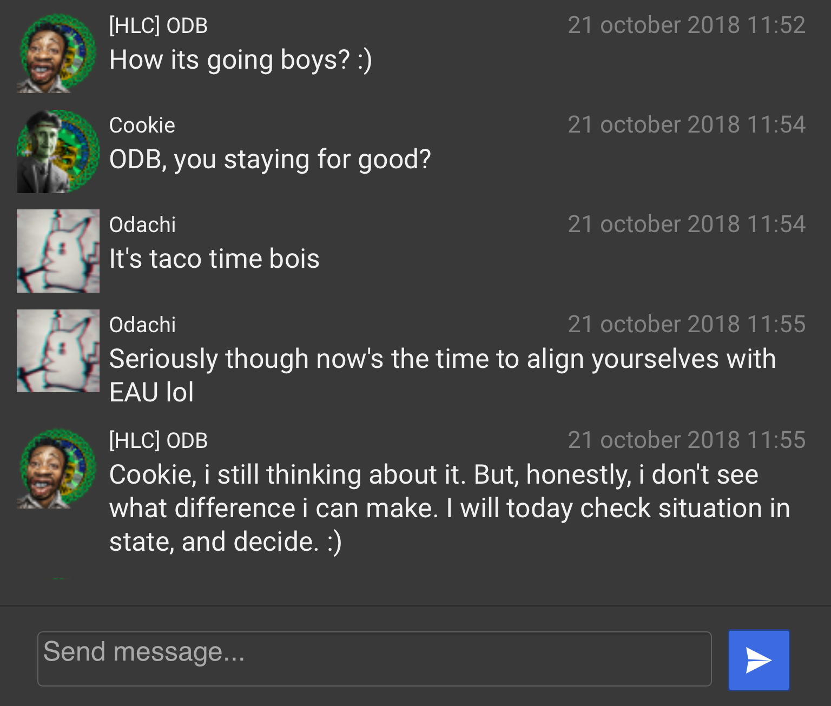Click Odachi name above EAU message

click(x=142, y=325)
